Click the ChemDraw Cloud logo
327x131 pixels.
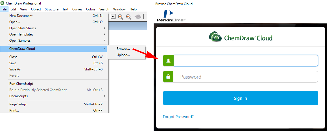tap(240, 37)
